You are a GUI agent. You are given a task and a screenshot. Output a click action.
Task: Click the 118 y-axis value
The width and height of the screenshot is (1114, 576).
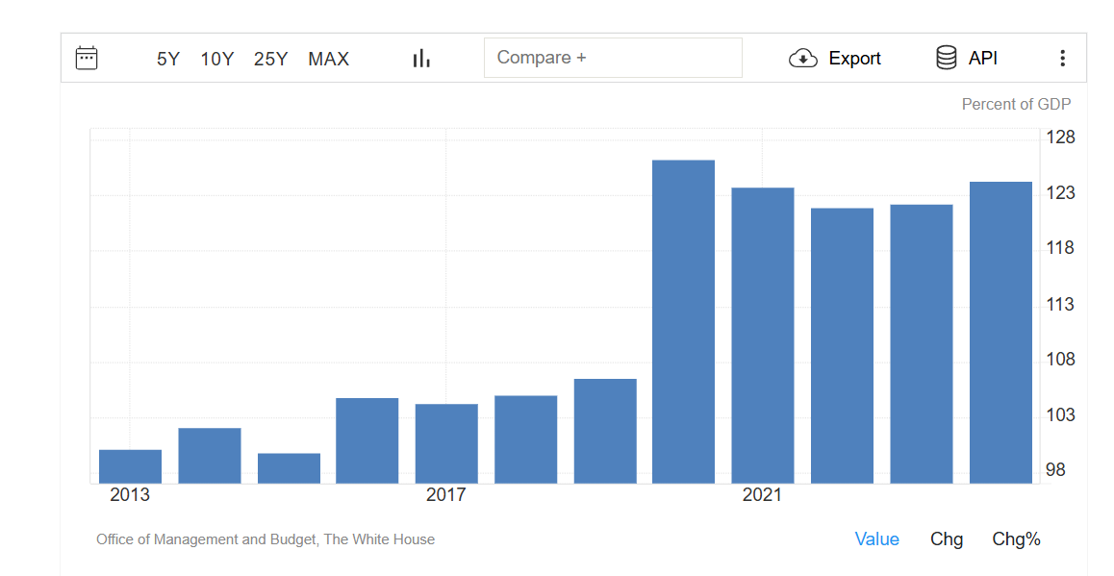coord(1061,248)
